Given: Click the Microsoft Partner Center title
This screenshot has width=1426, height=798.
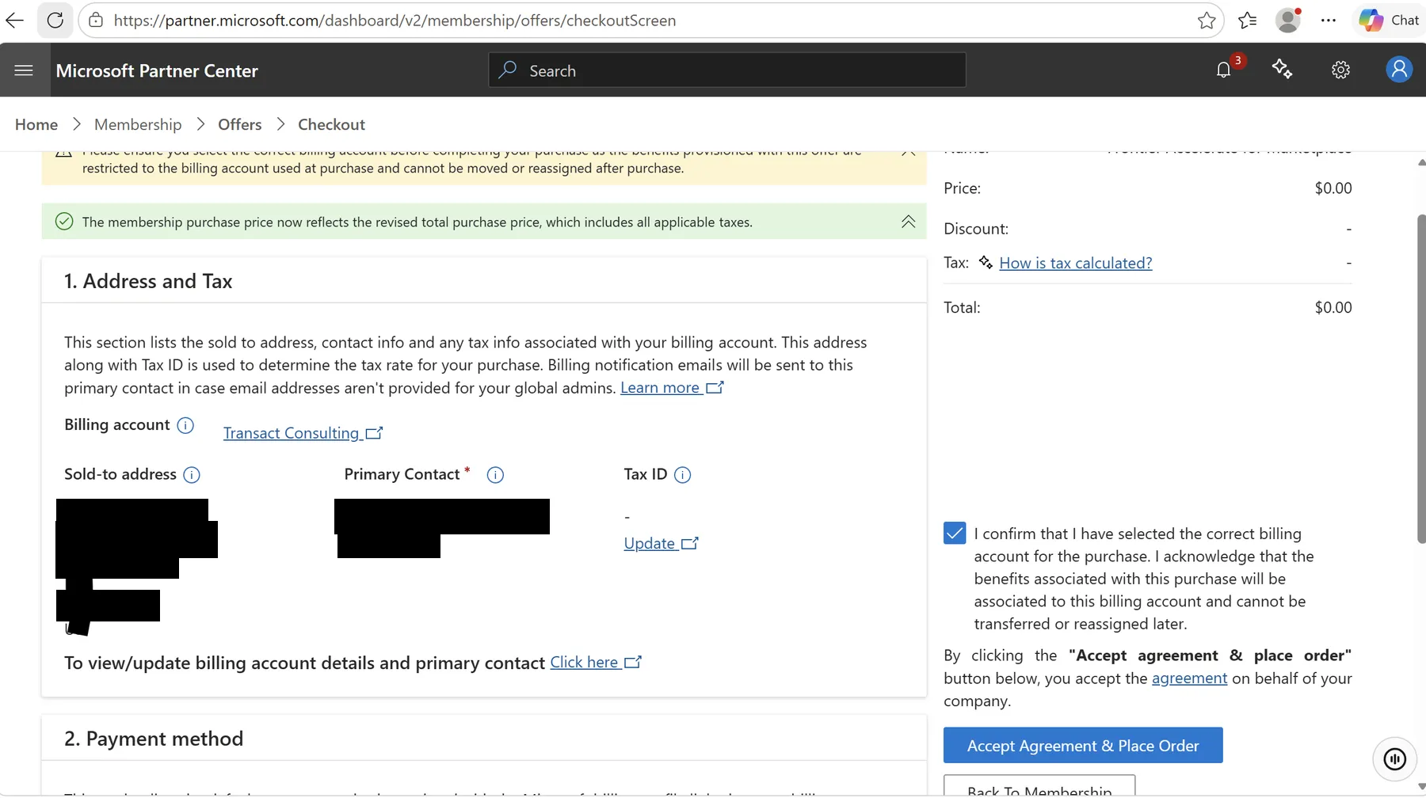Looking at the screenshot, I should (x=157, y=70).
